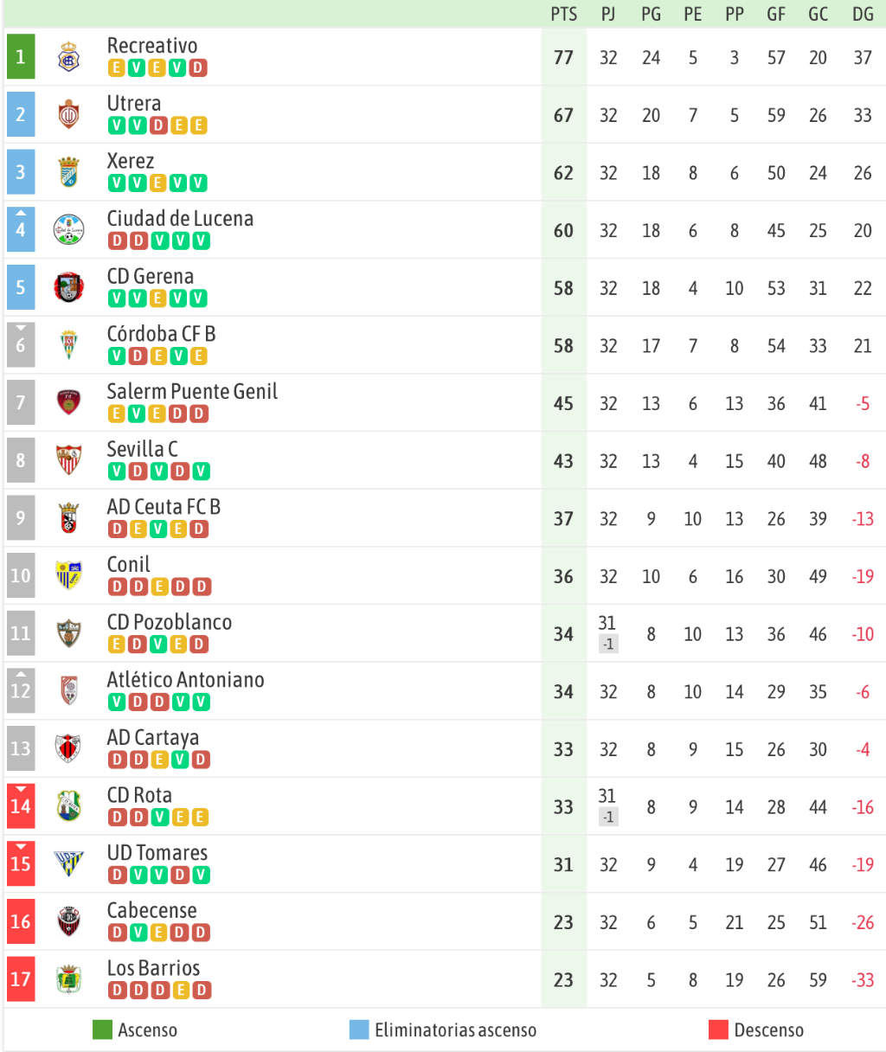Click the Los Barrios badge
886x1052 pixels.
click(x=68, y=979)
